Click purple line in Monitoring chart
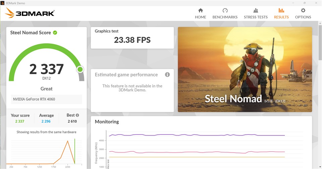 [x=201, y=135]
